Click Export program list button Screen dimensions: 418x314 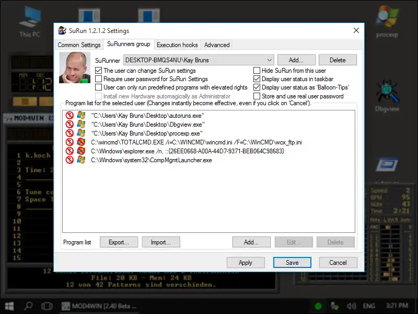[119, 242]
